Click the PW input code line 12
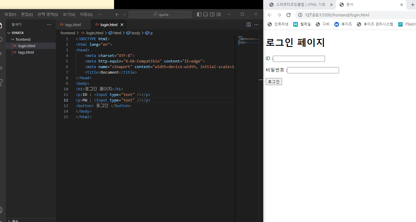This screenshot has height=222, width=416. coord(113,100)
